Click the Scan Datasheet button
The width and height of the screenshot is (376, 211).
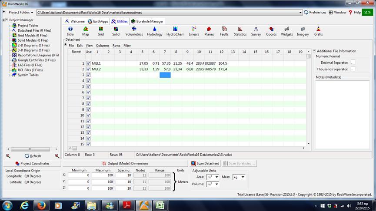tap(205, 163)
